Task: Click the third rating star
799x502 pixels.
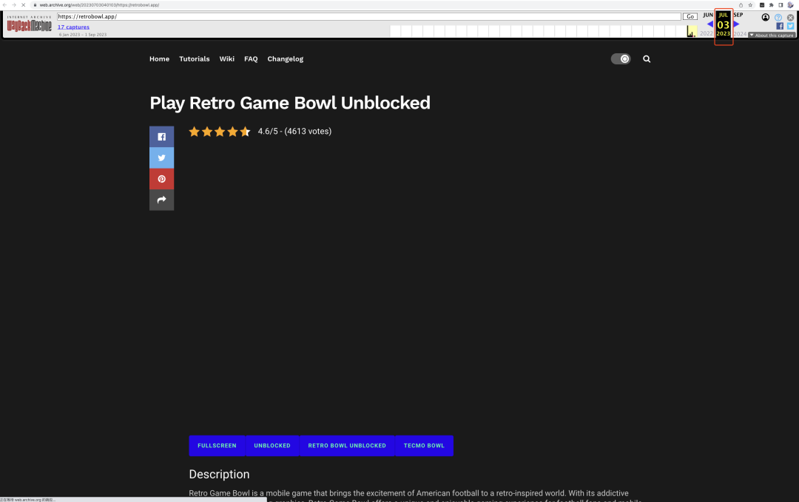Action: (x=220, y=132)
